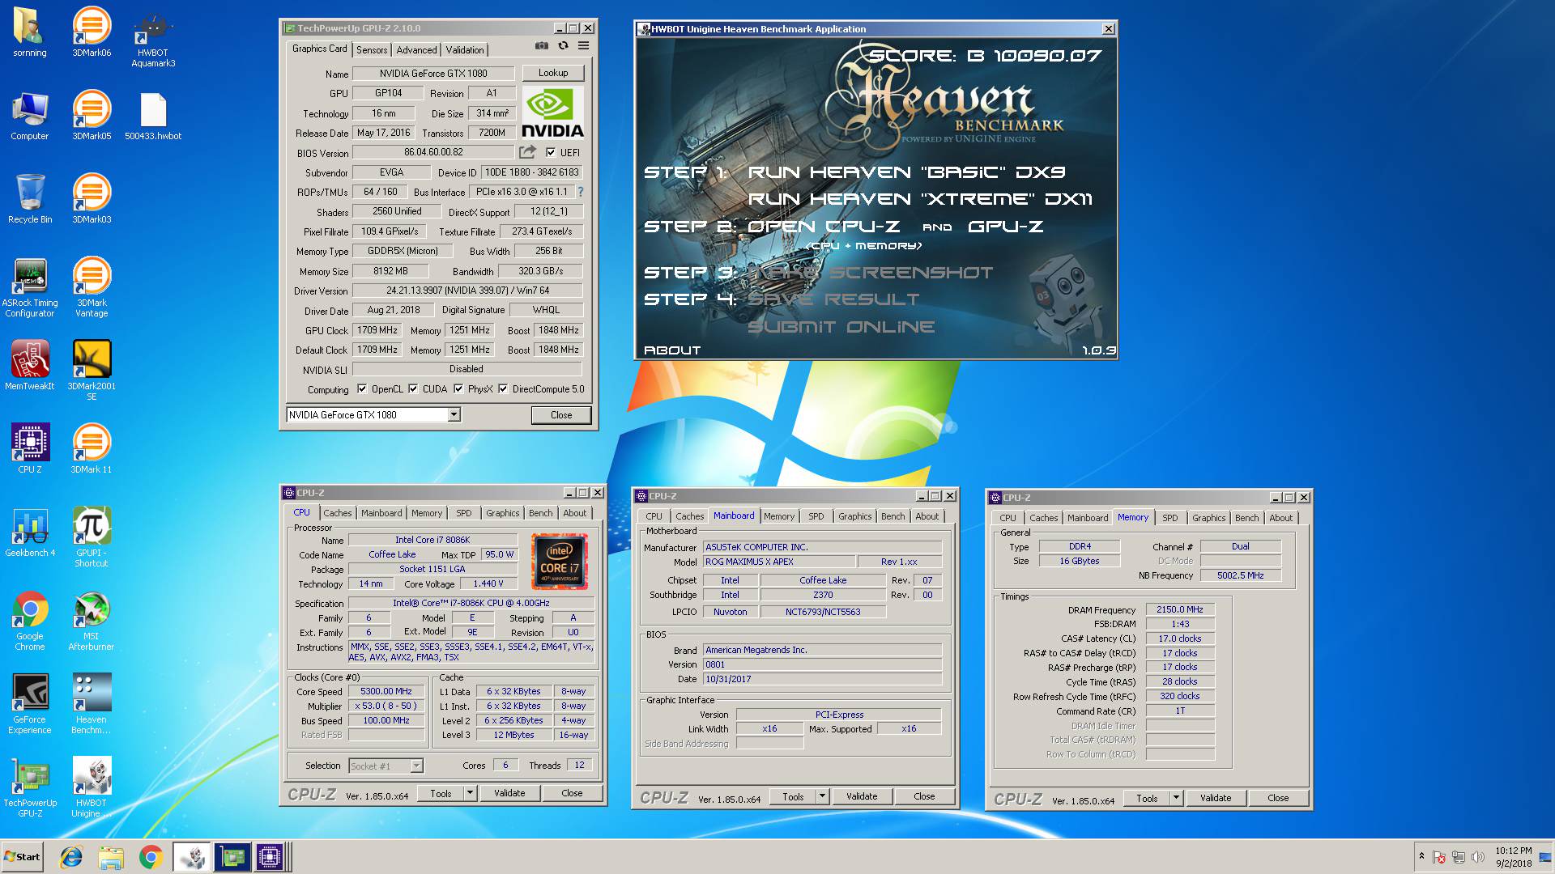Click the Bus Interface question mark icon
The image size is (1555, 874).
[x=580, y=192]
